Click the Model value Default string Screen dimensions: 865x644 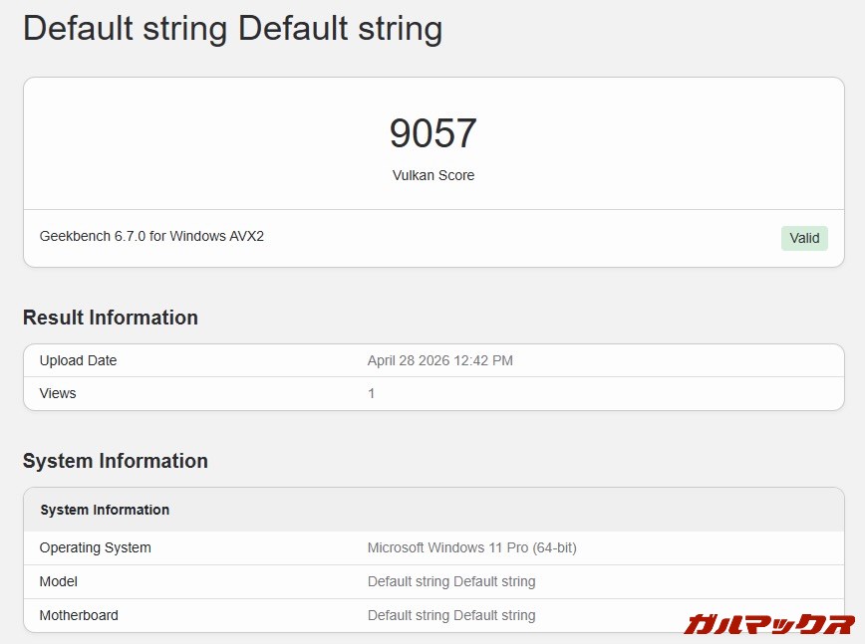pos(451,581)
